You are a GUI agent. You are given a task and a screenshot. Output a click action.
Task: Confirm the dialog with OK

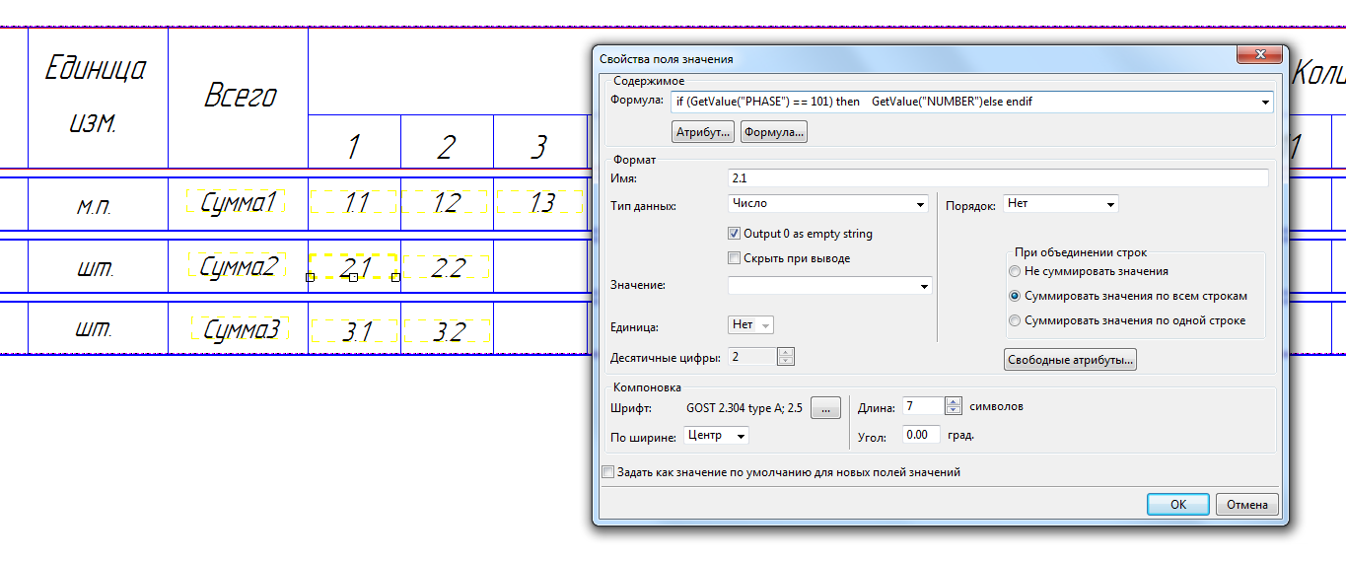pyautogui.click(x=1178, y=504)
